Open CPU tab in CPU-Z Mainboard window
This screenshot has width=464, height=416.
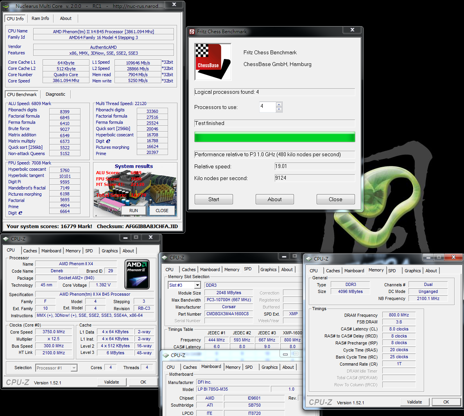[171, 367]
